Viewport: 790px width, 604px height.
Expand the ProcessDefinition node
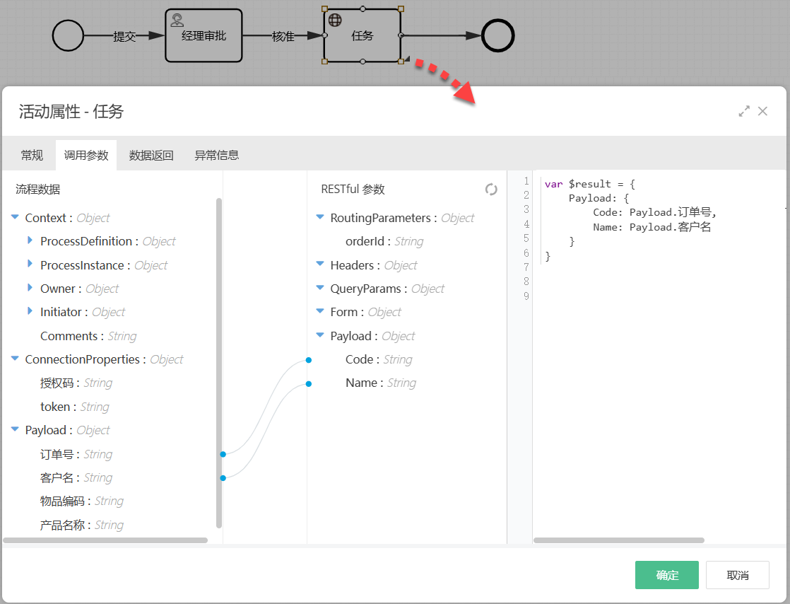click(30, 241)
